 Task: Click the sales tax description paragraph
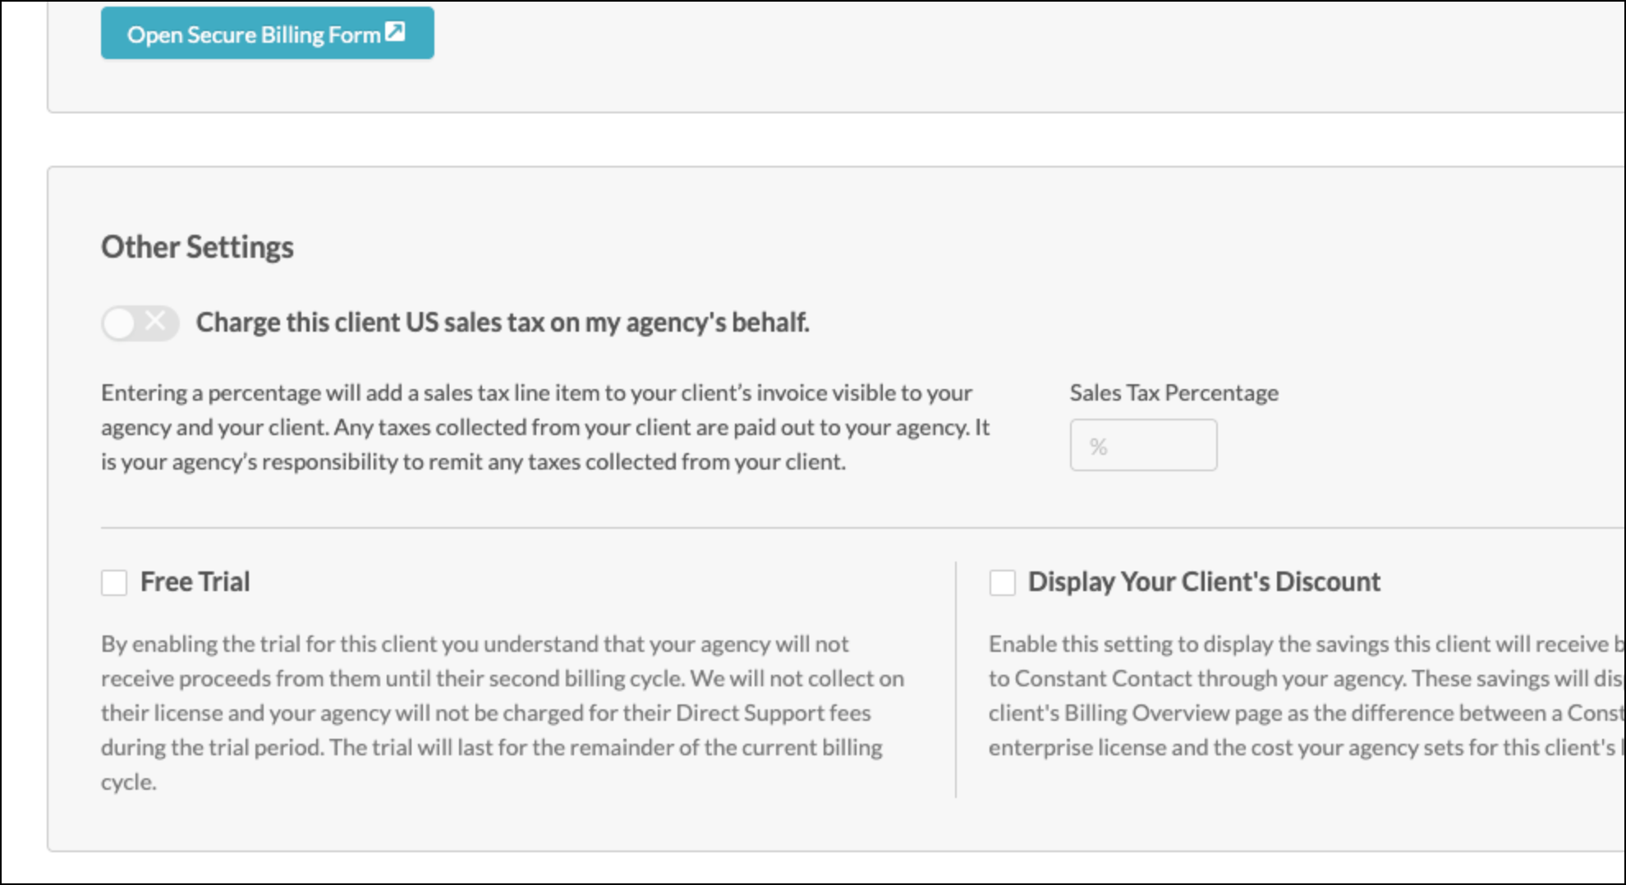(x=545, y=428)
